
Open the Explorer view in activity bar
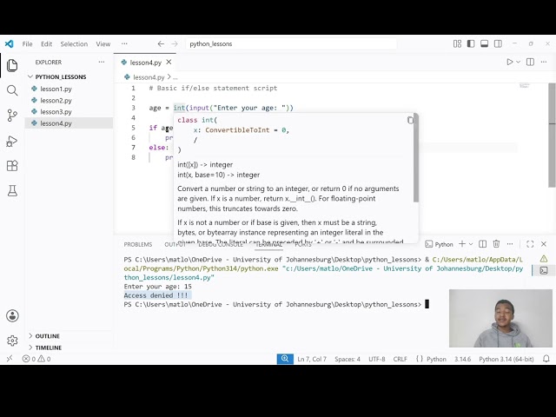(x=12, y=65)
